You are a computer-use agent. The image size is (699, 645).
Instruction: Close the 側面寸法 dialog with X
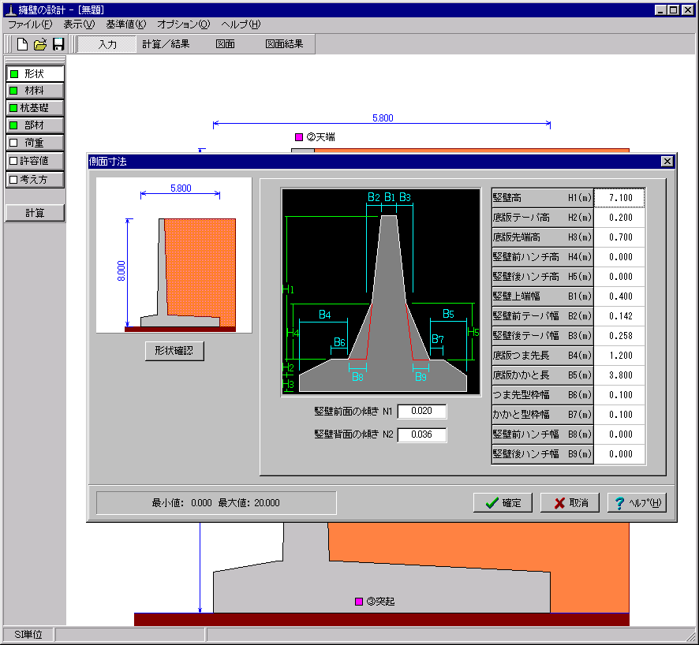(667, 162)
